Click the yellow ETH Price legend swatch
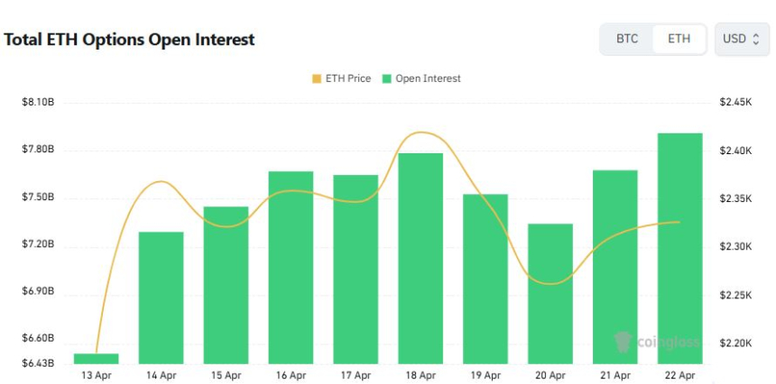This screenshot has width=776, height=384. 316,78
